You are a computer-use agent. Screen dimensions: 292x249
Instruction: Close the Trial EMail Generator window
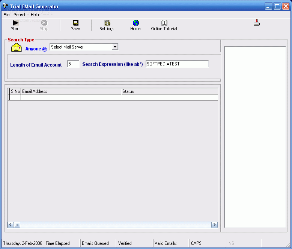pos(286,6)
